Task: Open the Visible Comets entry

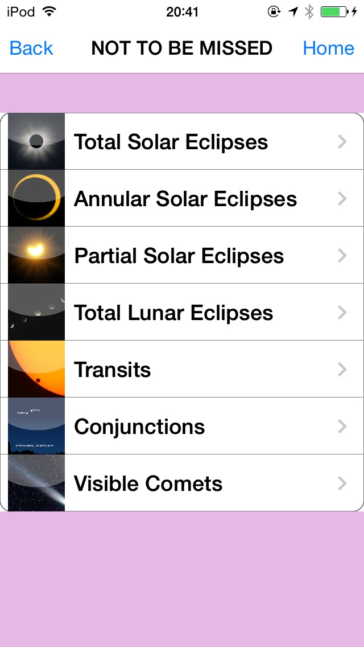Action: (x=148, y=484)
